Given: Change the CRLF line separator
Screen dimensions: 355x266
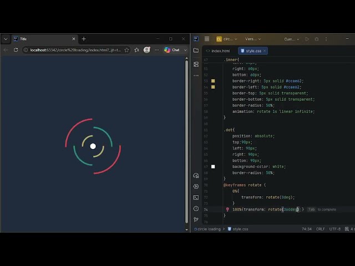Looking at the screenshot, I should tap(321, 229).
